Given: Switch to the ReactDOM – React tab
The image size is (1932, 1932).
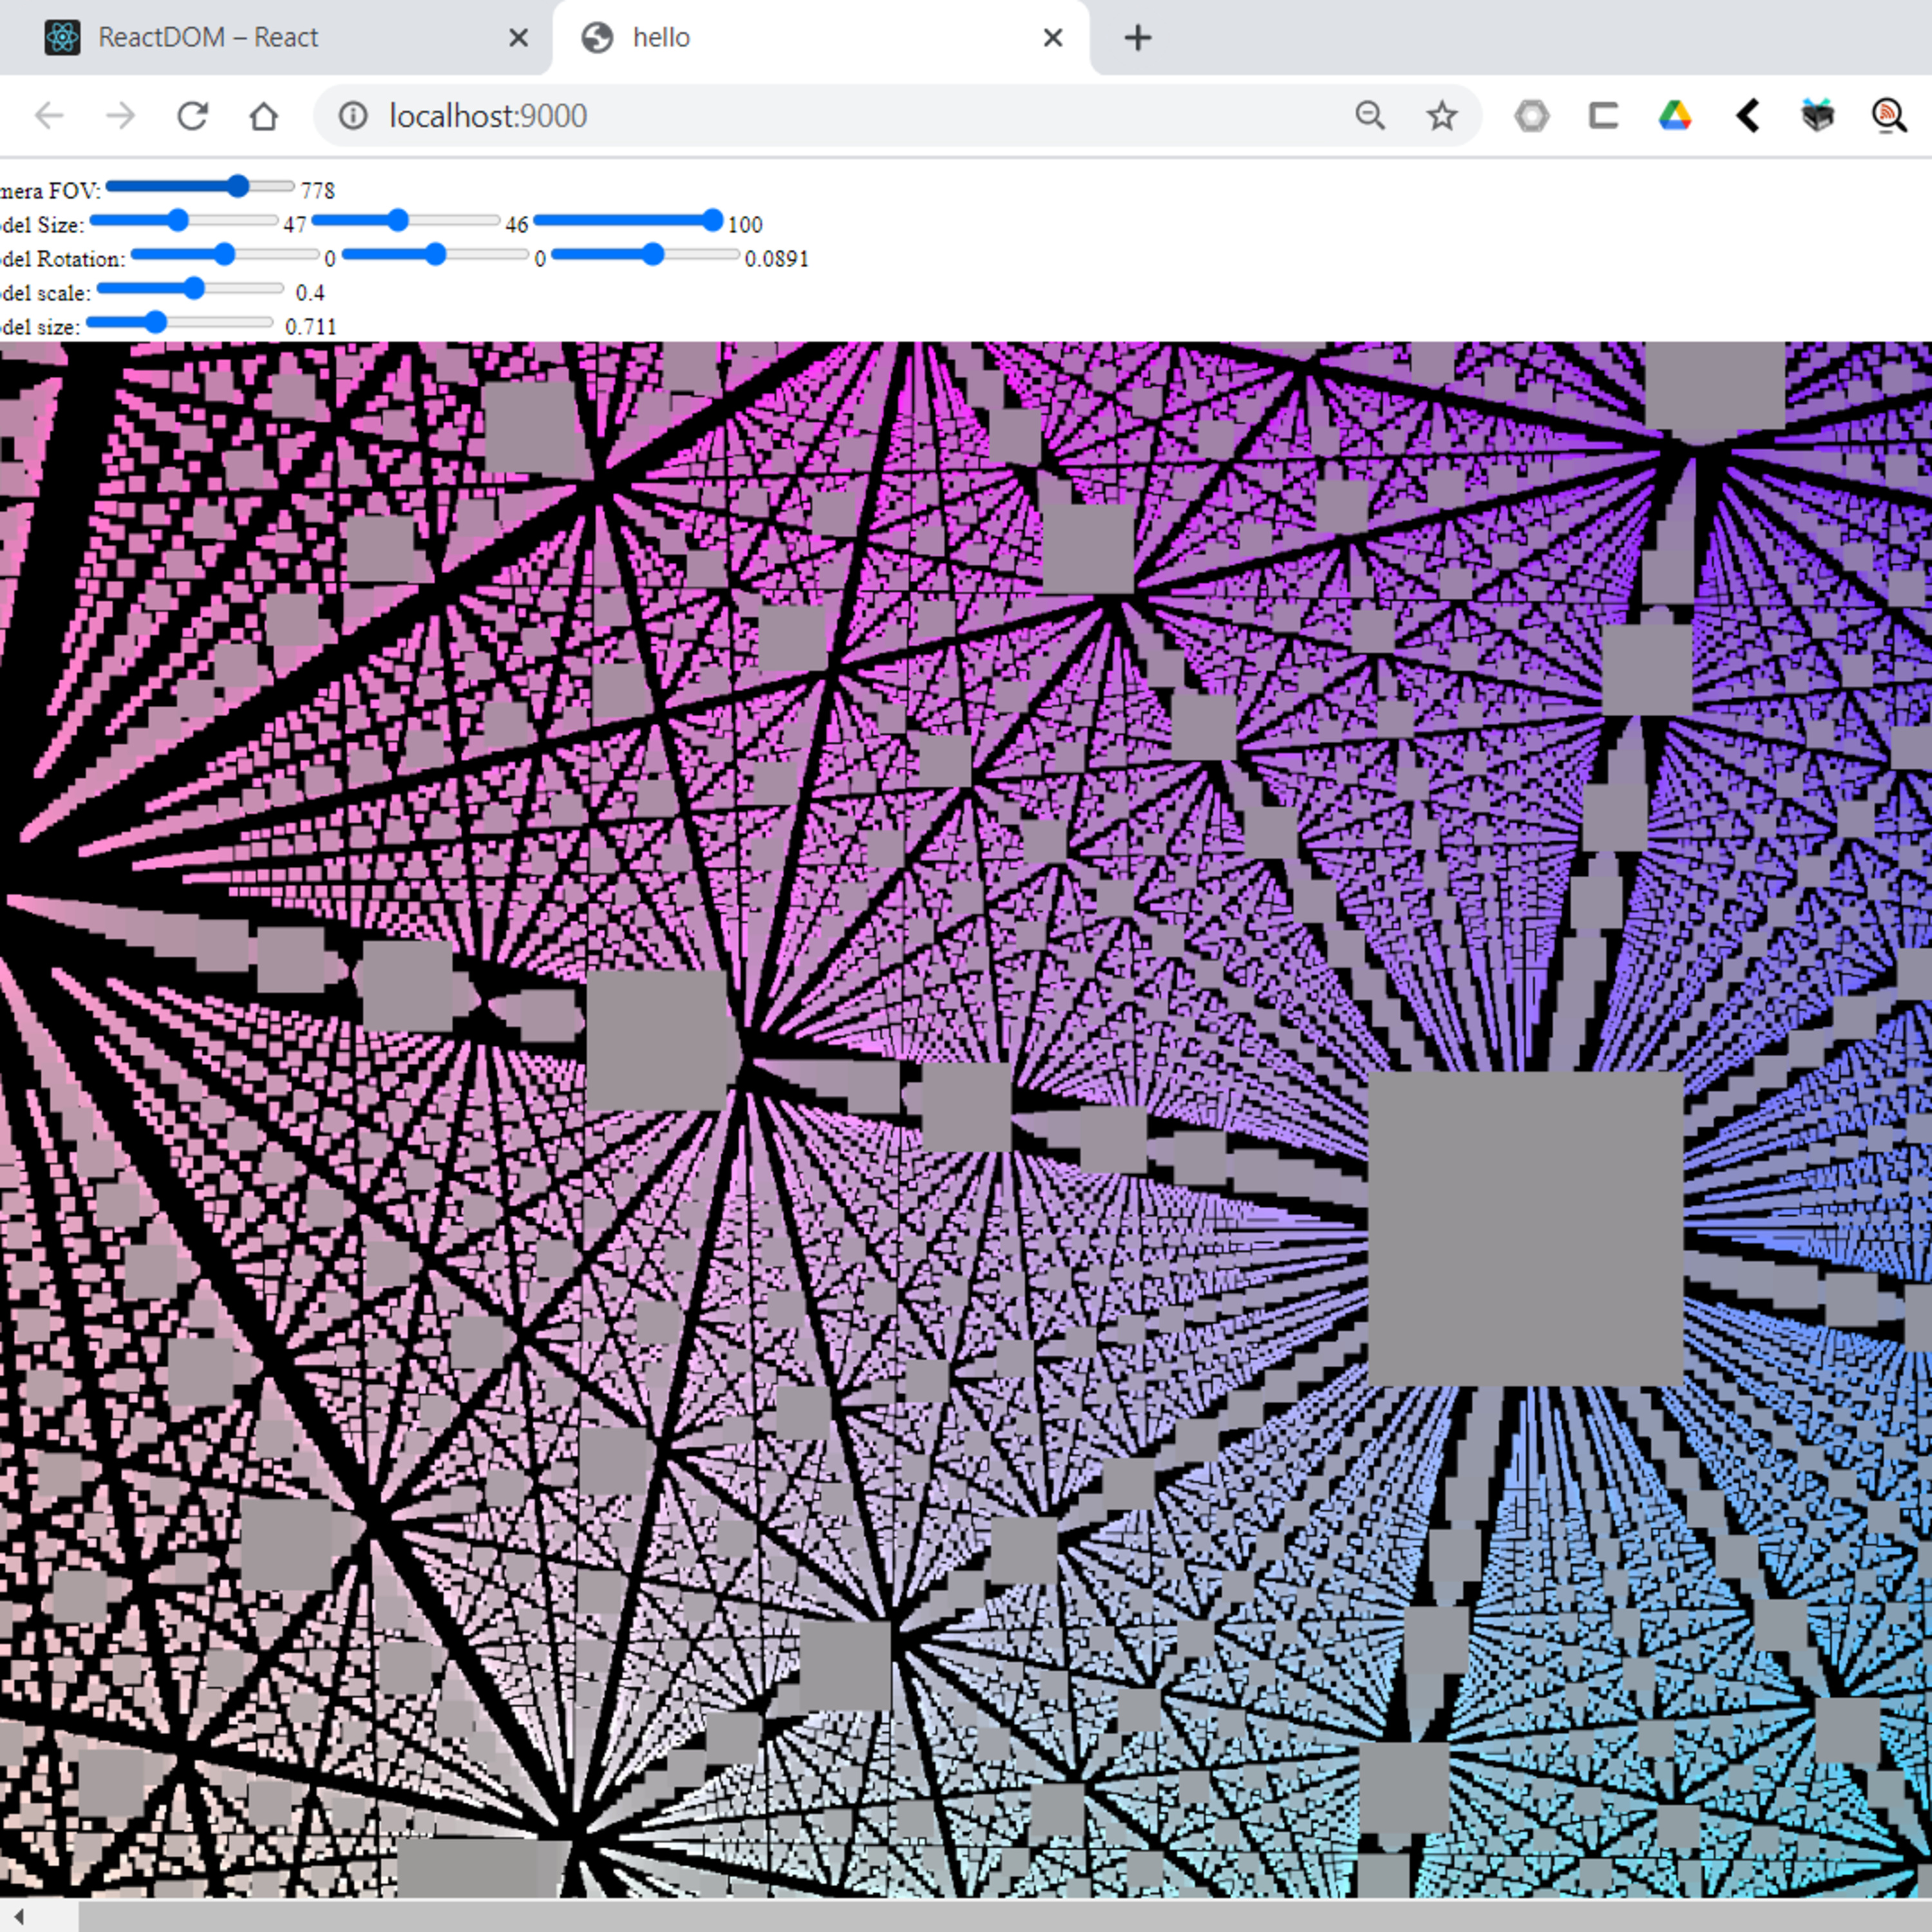Looking at the screenshot, I should 208,38.
